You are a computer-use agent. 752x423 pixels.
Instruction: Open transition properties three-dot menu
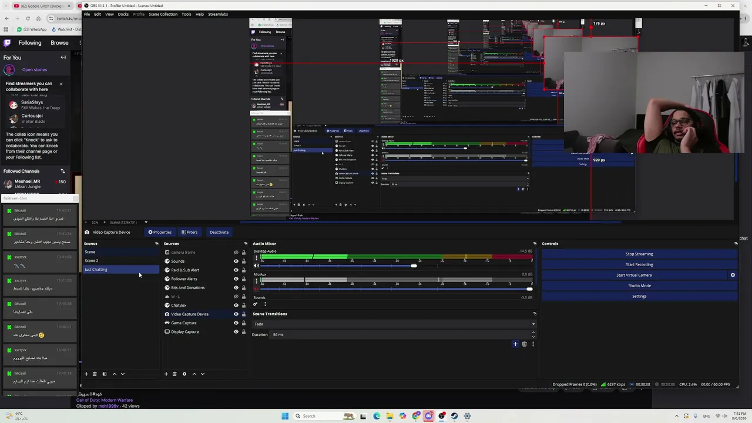coord(533,344)
